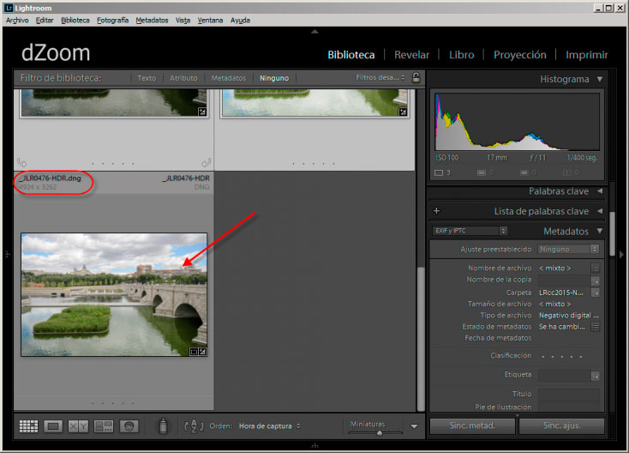Click the plus icon to add keyword
Image resolution: width=629 pixels, height=453 pixels.
(436, 211)
